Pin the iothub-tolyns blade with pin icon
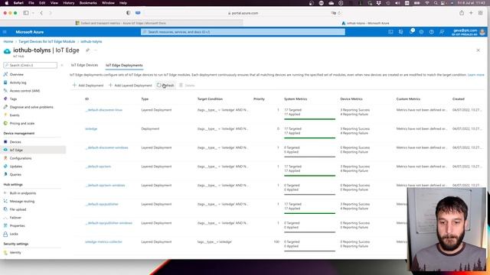The image size is (490, 275). click(x=87, y=50)
